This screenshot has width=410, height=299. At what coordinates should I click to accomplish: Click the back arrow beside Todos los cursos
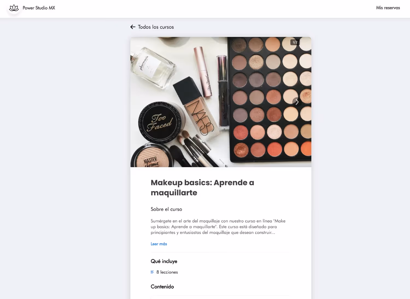point(133,27)
